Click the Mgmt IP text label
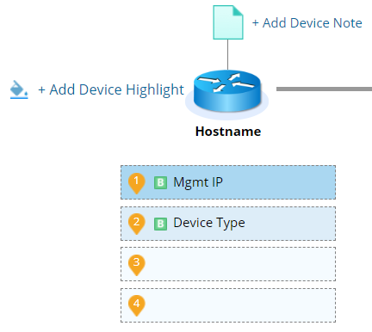The image size is (372, 332). pyautogui.click(x=198, y=182)
